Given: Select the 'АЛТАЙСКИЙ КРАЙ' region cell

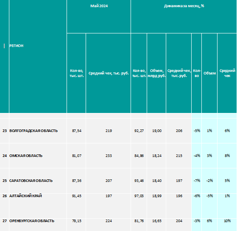Looking at the screenshot, I should (x=38, y=206).
